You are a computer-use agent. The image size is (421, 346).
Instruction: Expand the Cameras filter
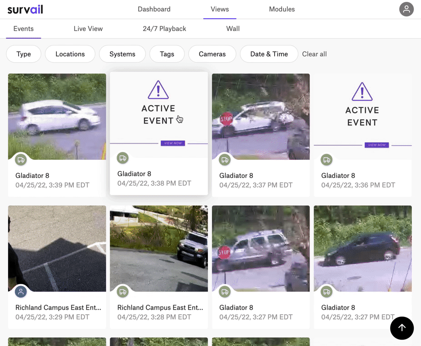tap(212, 54)
